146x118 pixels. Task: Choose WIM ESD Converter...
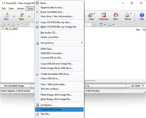[59, 53]
